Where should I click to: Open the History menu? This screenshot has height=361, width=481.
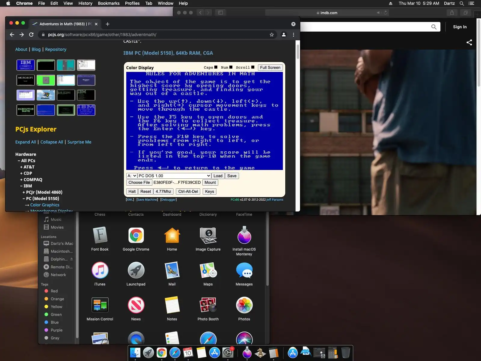[x=85, y=3]
